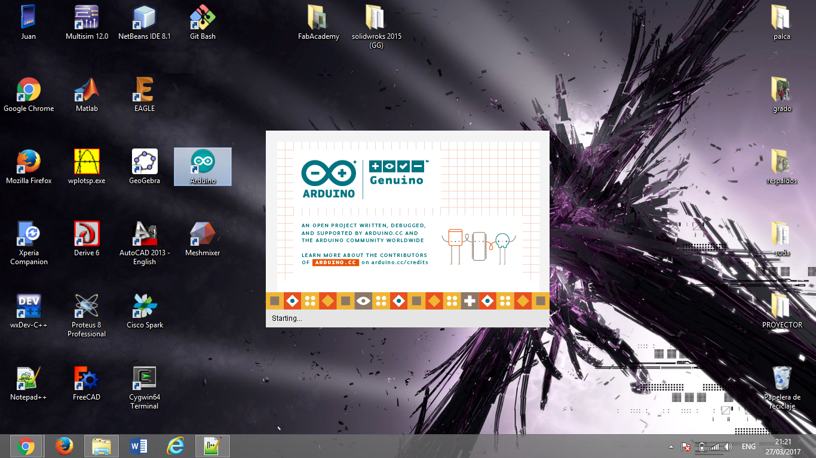Select the Matlab desktop shortcut
The image size is (816, 458).
click(87, 95)
